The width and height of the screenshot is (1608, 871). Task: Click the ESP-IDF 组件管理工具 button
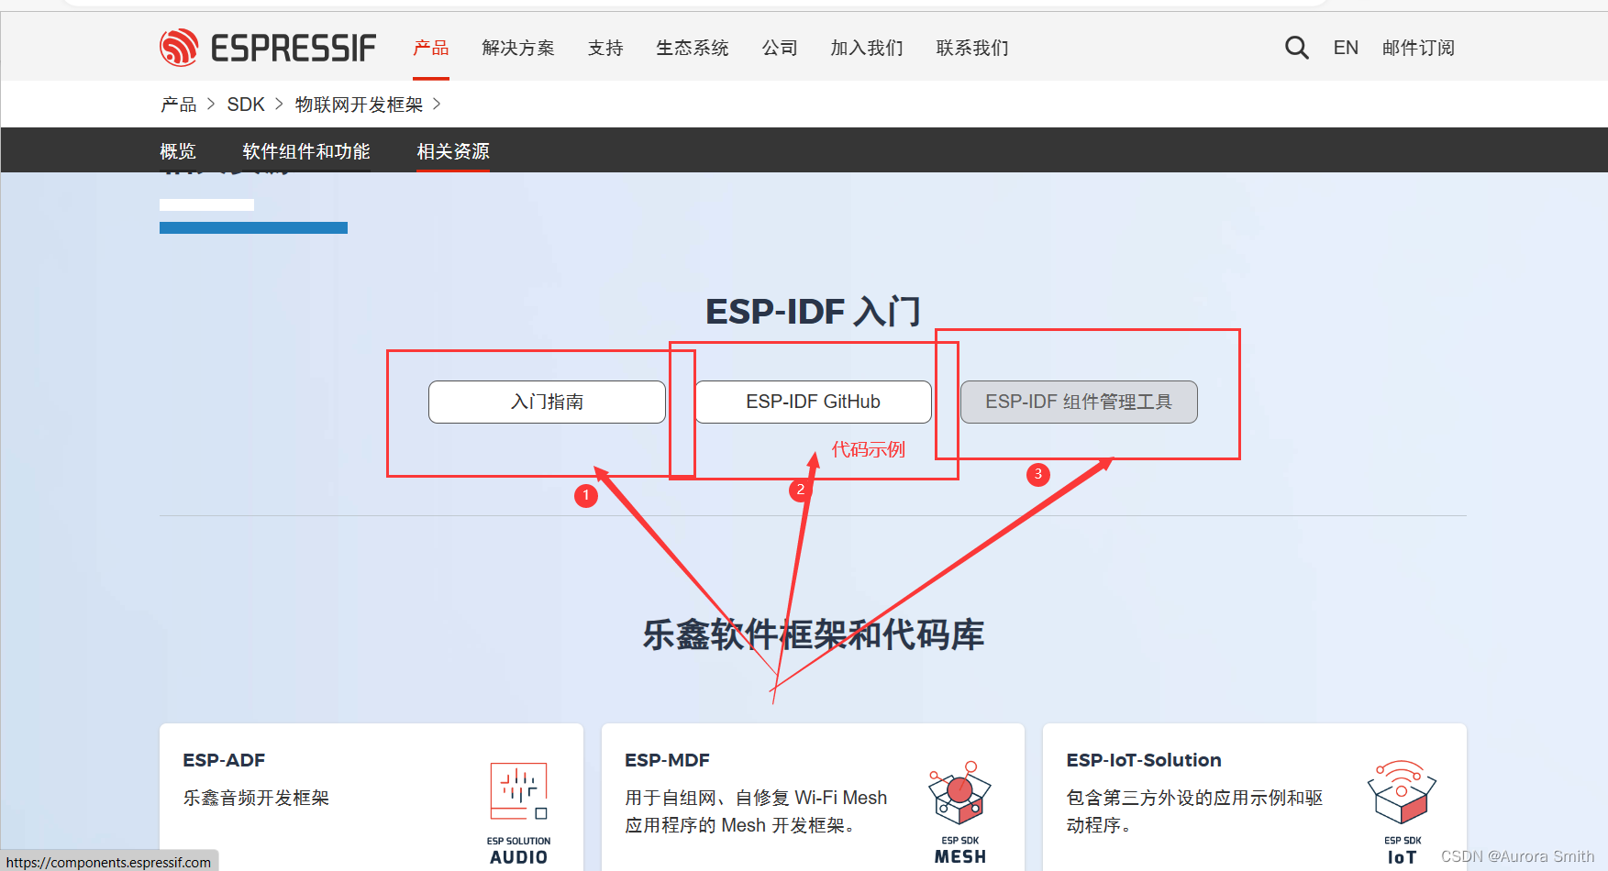point(1079,402)
